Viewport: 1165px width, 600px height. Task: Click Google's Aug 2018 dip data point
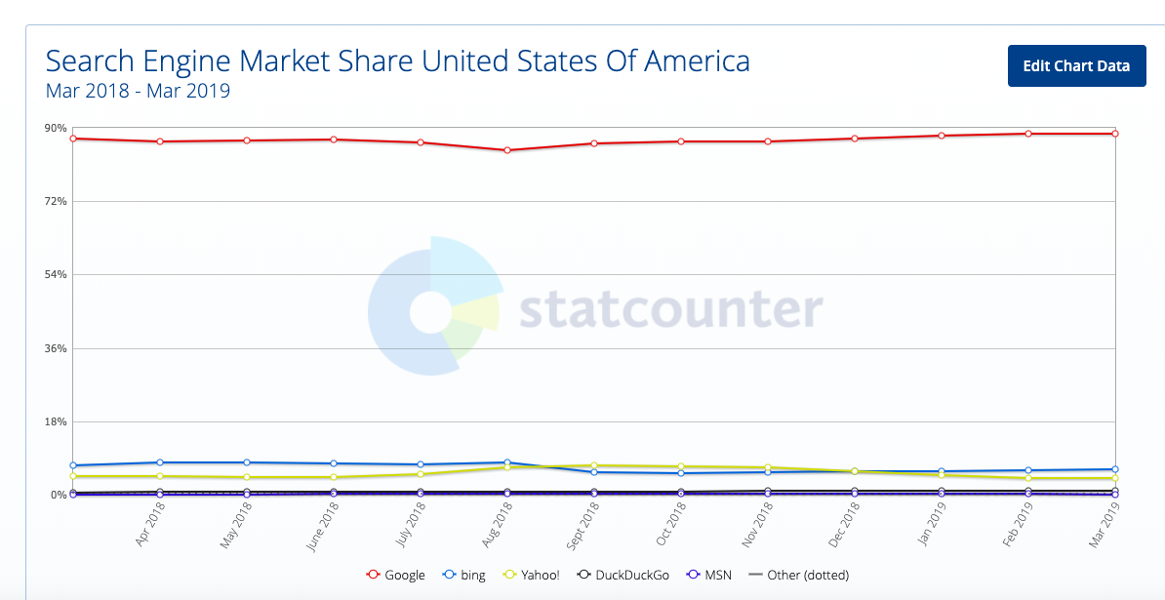click(x=507, y=148)
